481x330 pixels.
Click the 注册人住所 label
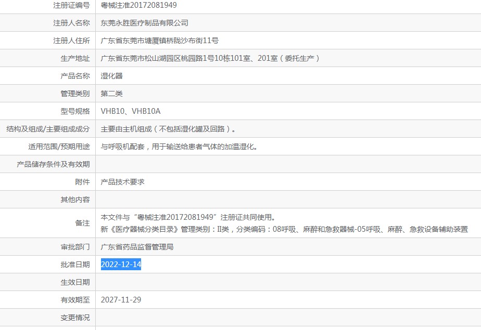pos(71,41)
